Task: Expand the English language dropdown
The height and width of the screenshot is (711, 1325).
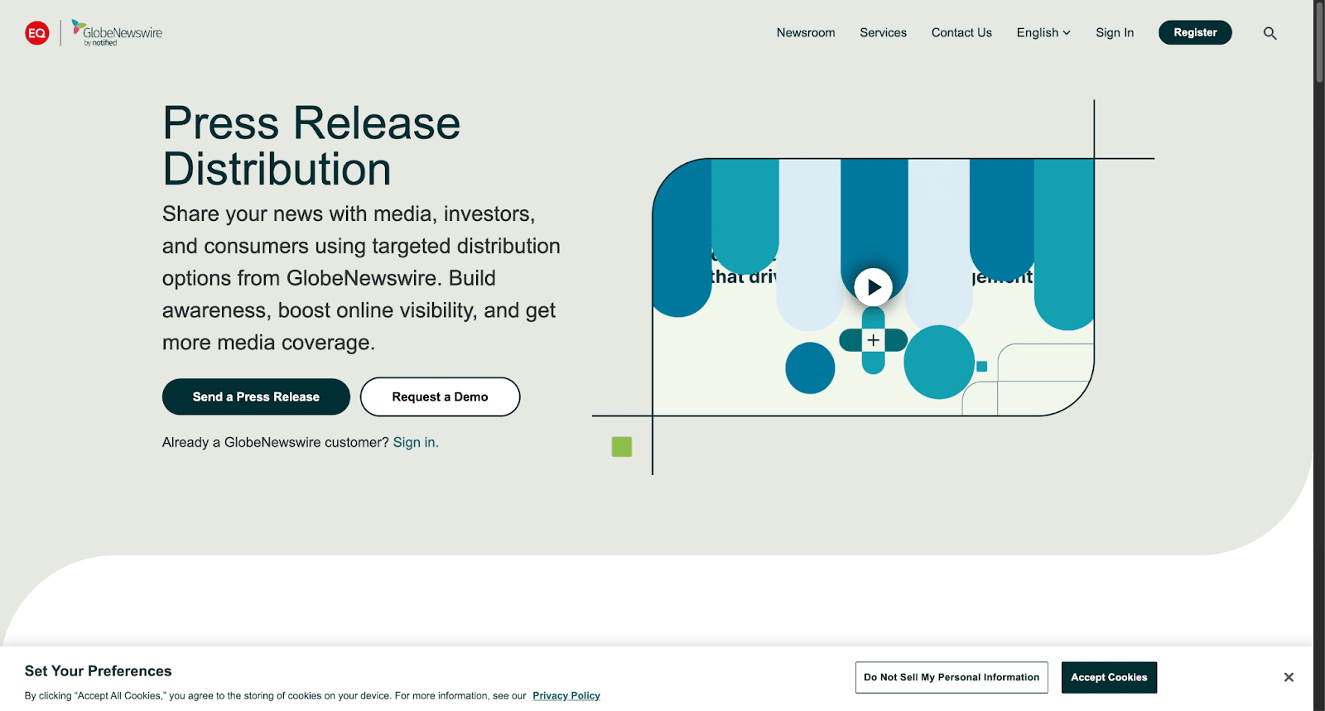Action: pos(1043,33)
